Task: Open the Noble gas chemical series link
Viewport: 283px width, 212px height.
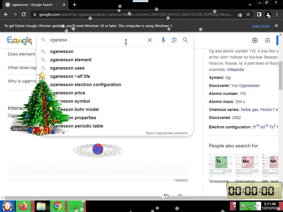Action: pos(250,110)
